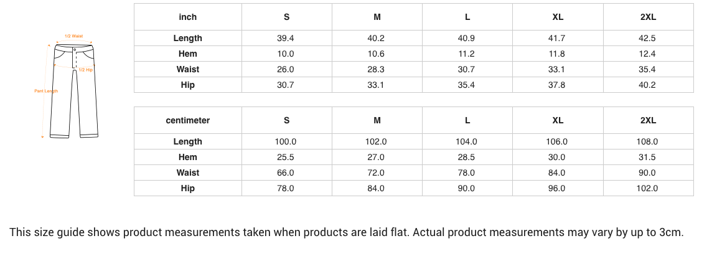The height and width of the screenshot is (256, 717).
Task: Click the inch Waist value 26.0 for size S
Action: point(286,69)
